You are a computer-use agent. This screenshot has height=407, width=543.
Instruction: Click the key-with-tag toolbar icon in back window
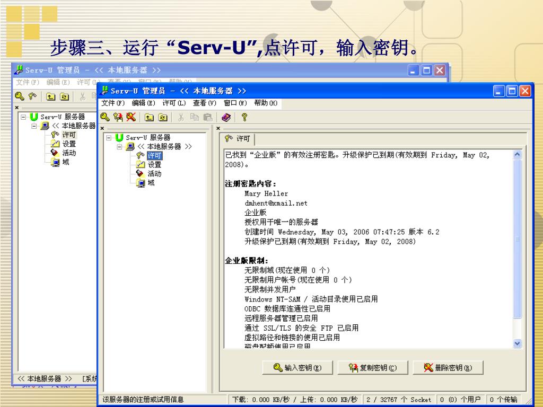tap(32, 96)
